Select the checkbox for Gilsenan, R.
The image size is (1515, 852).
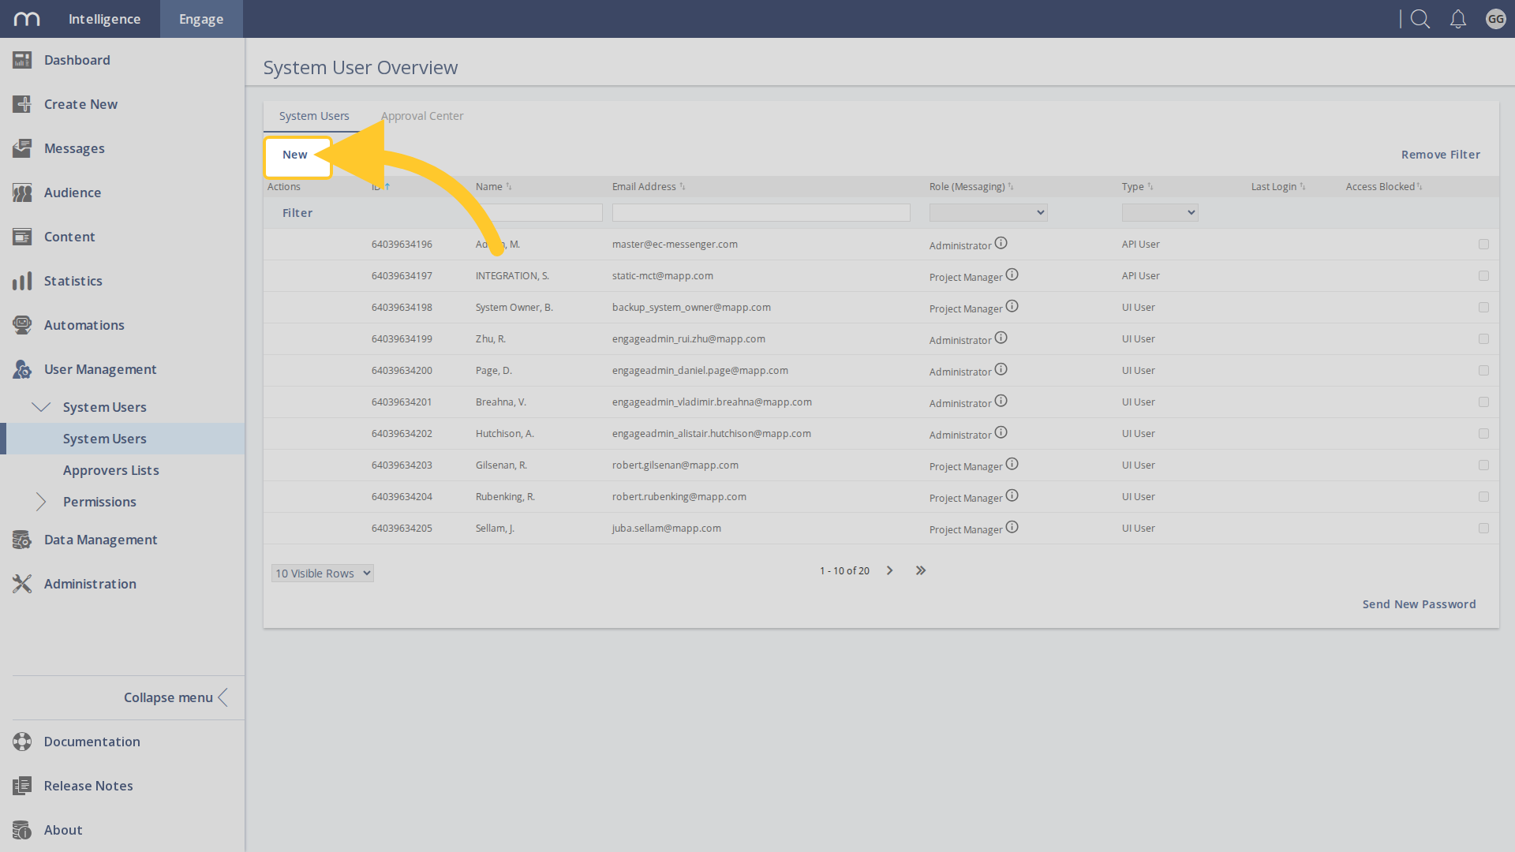(1483, 465)
